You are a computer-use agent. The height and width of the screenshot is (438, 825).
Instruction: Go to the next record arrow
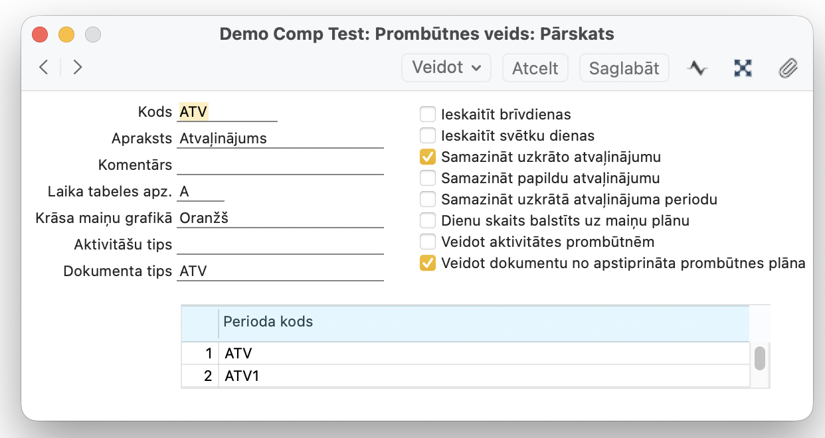[78, 67]
